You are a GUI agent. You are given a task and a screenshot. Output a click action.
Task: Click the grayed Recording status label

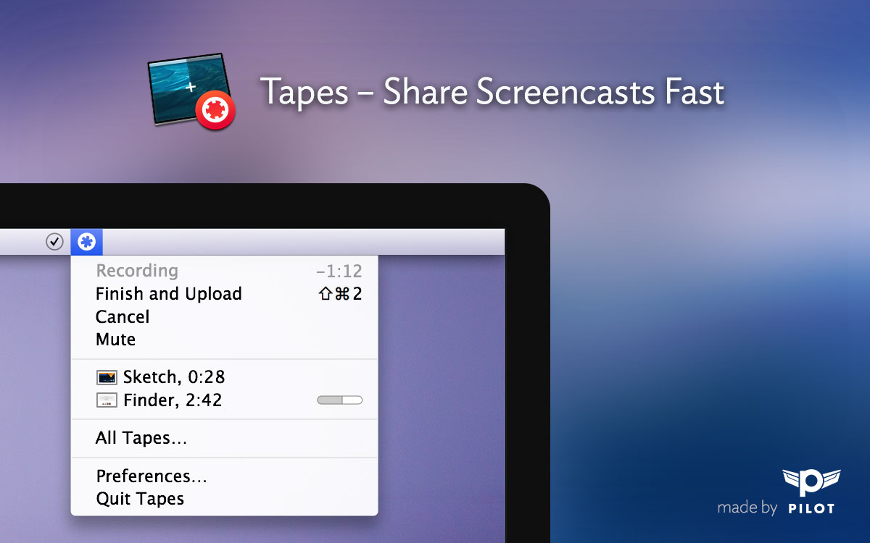point(137,271)
